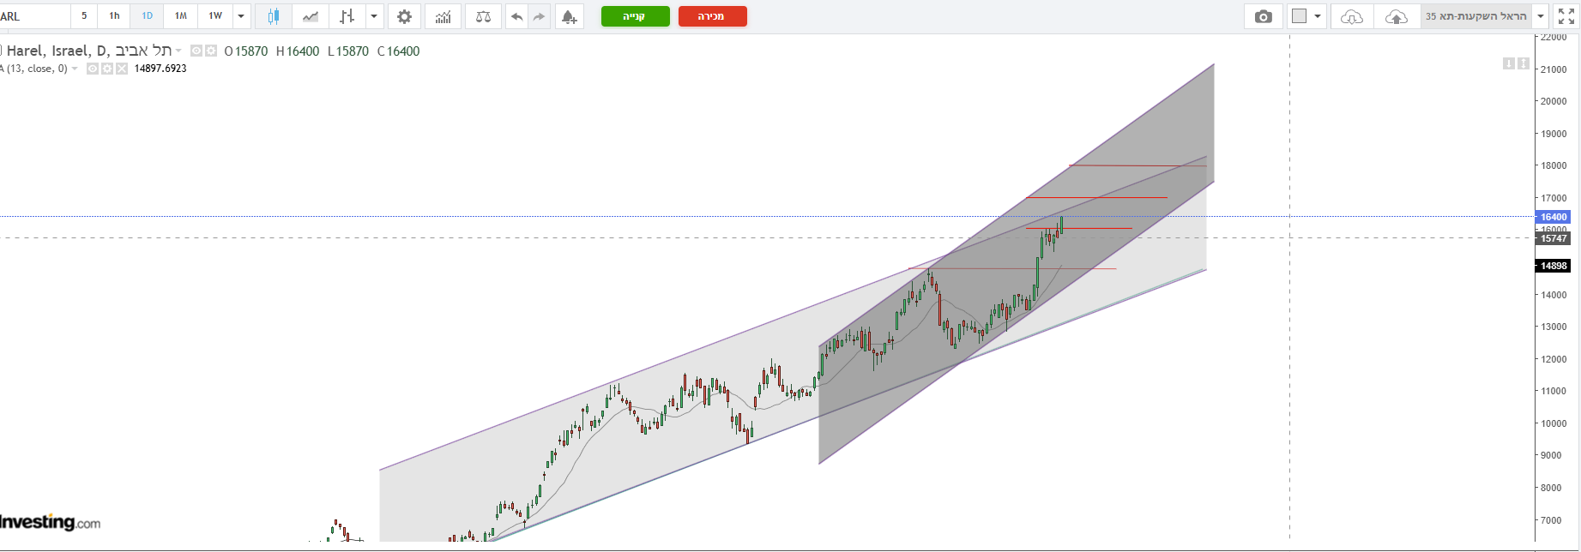Toggle visibility of Harel main series
The width and height of the screenshot is (1581, 552).
[196, 51]
